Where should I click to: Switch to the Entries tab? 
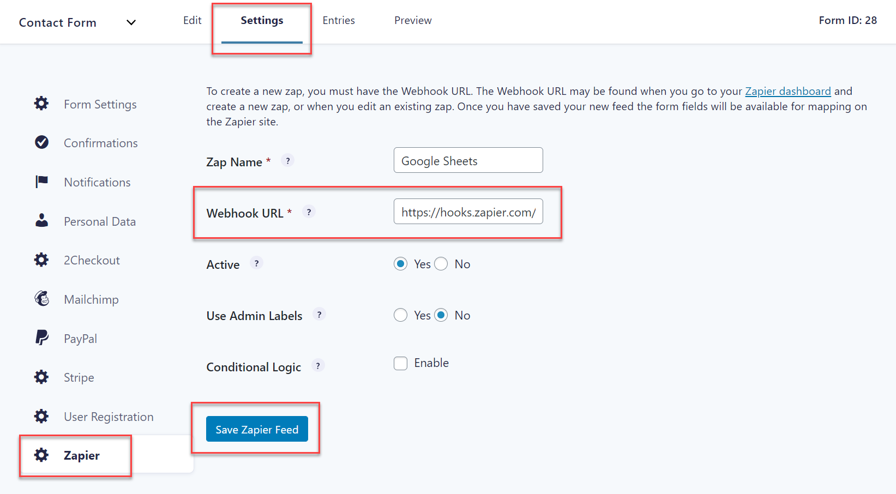(338, 21)
